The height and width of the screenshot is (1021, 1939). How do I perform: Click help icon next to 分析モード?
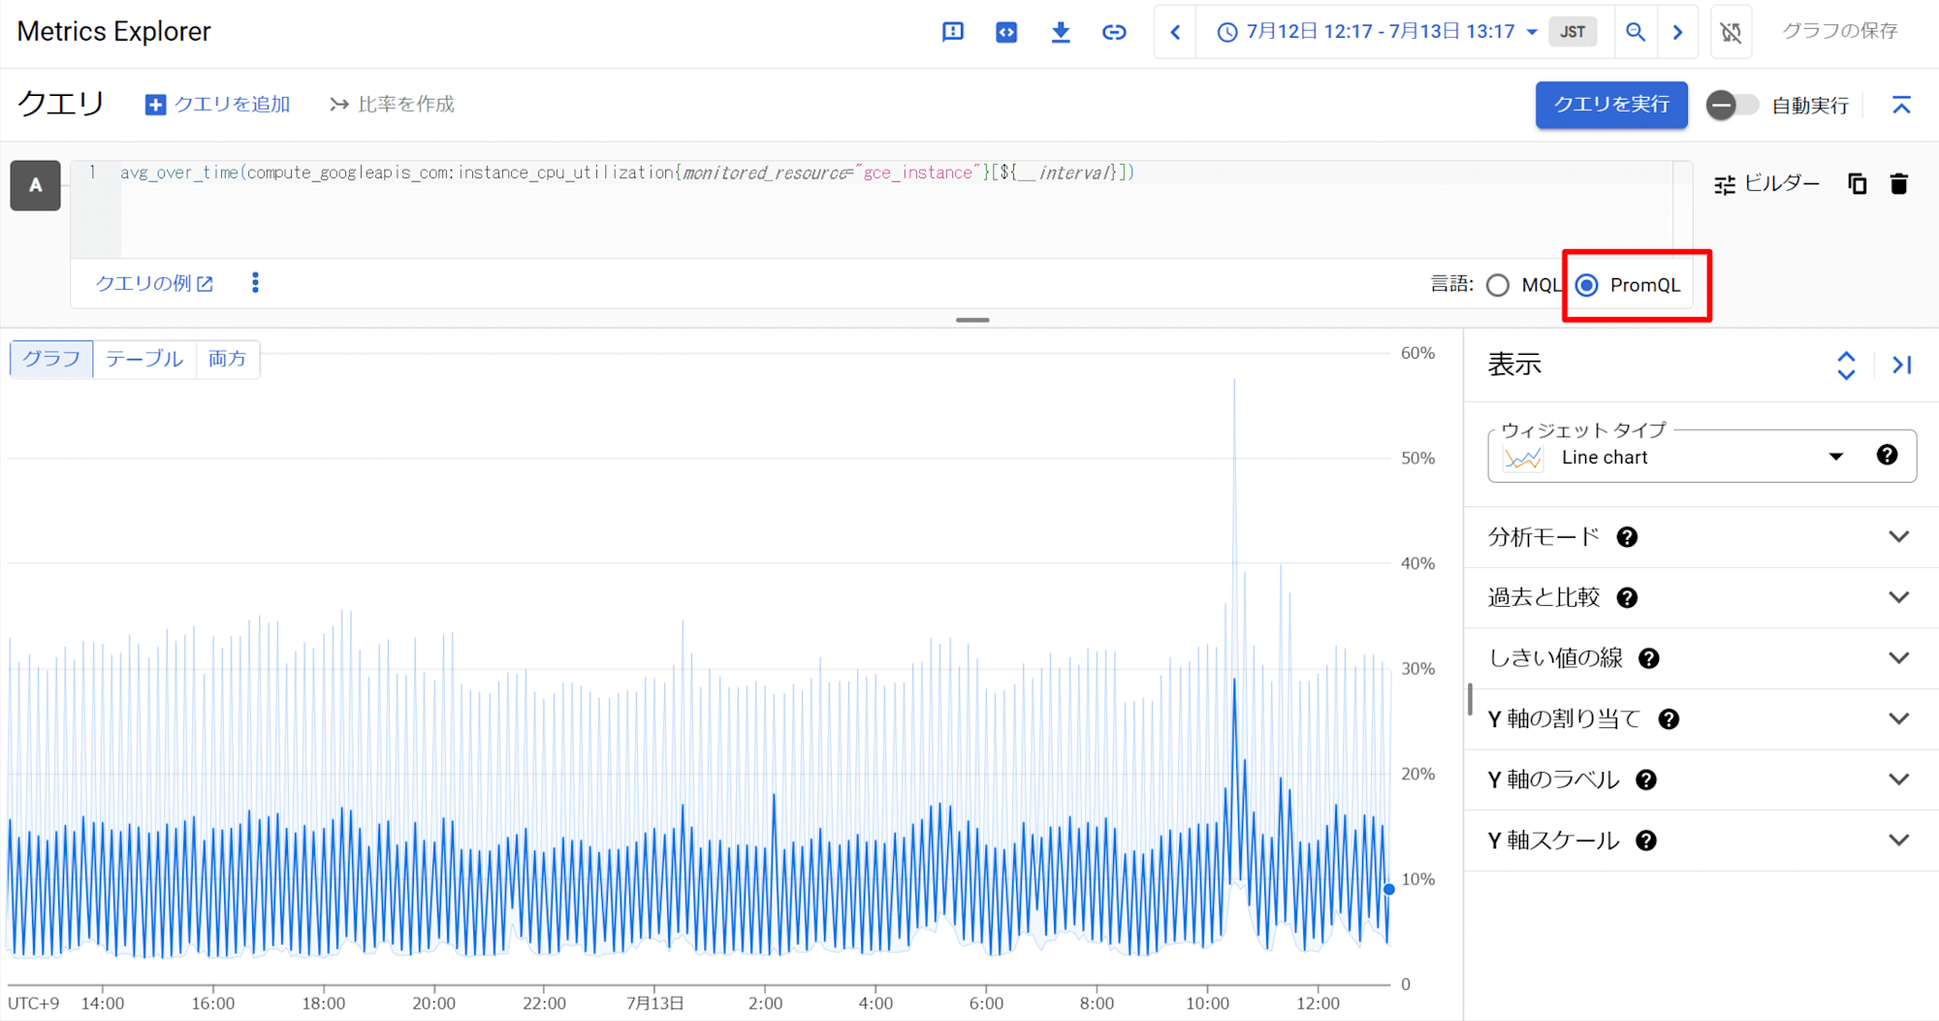click(x=1627, y=537)
